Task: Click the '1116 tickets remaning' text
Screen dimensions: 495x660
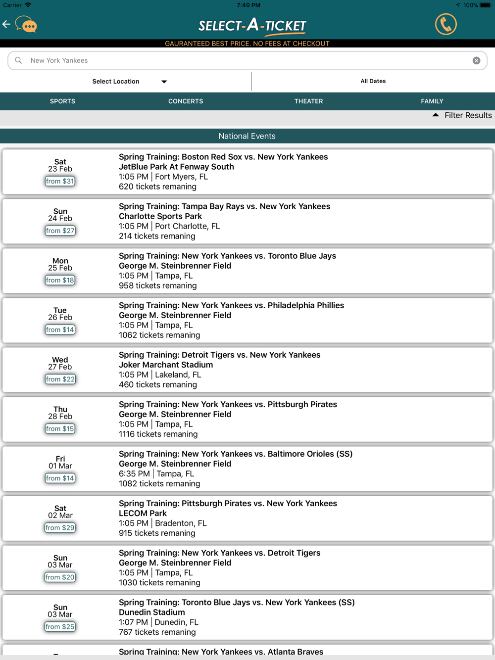Action: point(158,434)
